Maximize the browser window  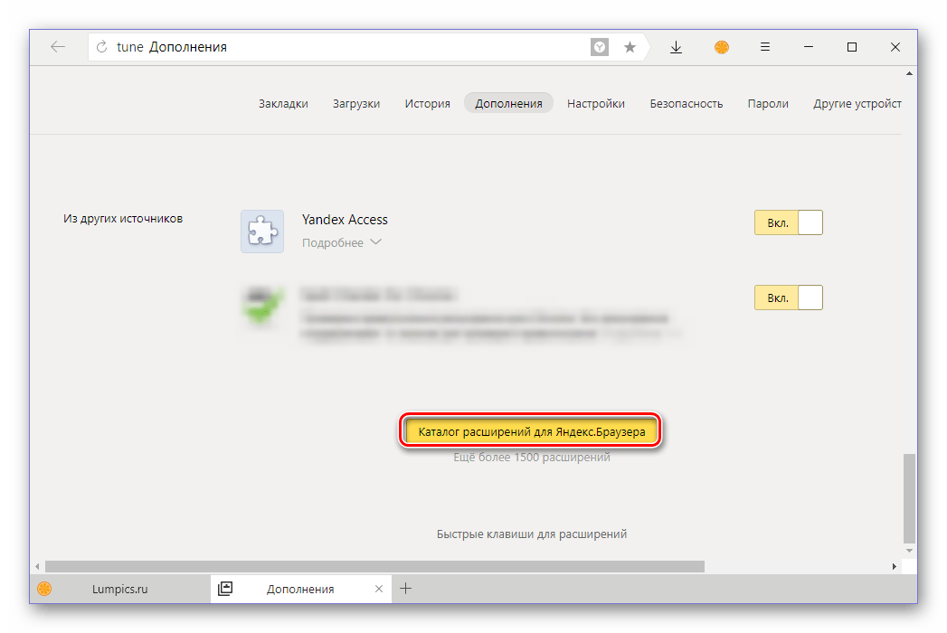pos(852,47)
